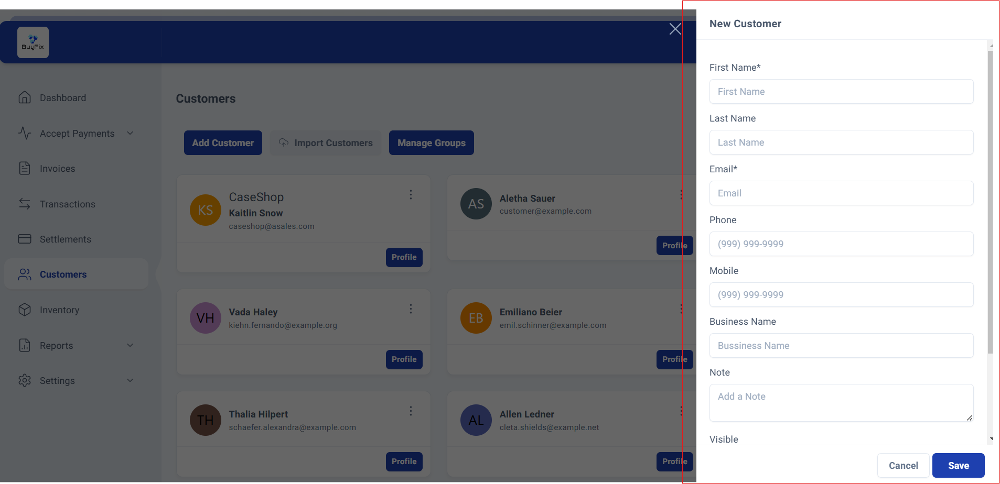Go to Transactions in the sidebar

click(x=76, y=204)
